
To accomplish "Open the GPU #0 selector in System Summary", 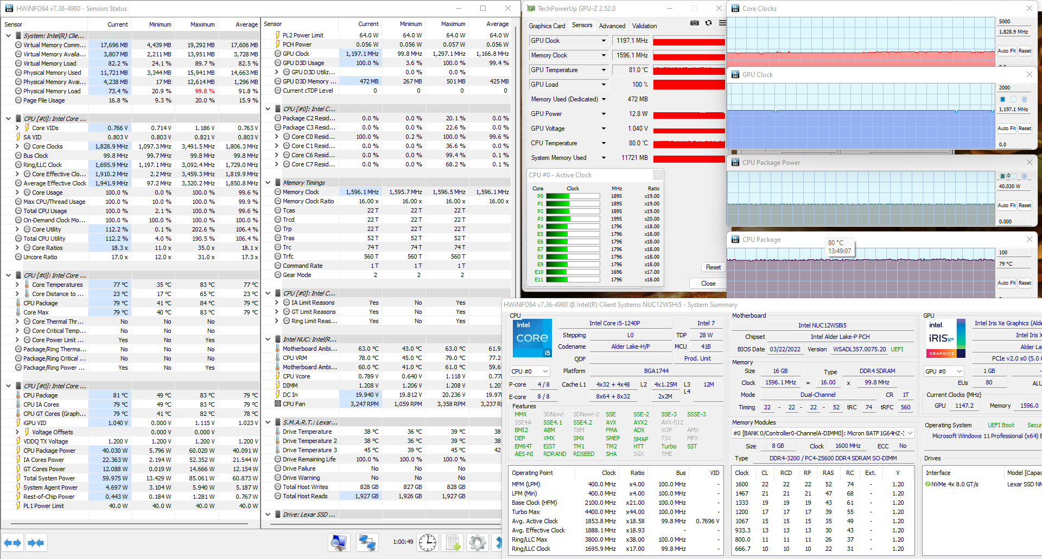I will click(944, 371).
